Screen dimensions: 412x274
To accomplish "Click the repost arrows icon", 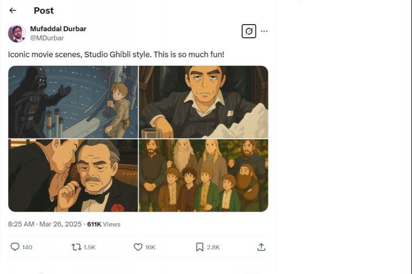I will pyautogui.click(x=76, y=247).
